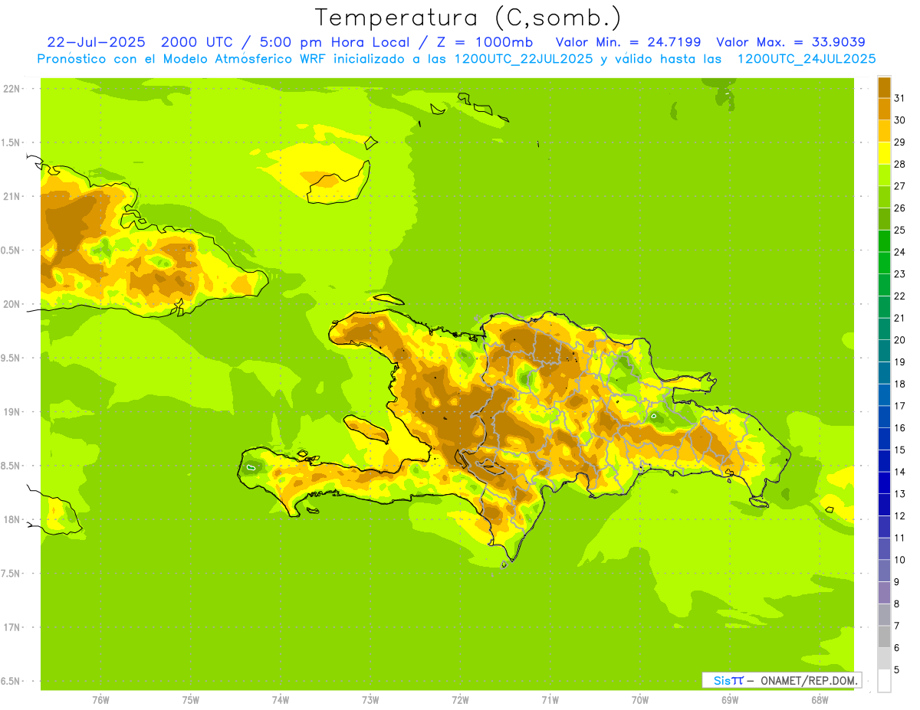Viewport: 920px width, 710px height.
Task: Click the "2000 UTC" time text
Action: pyautogui.click(x=197, y=42)
